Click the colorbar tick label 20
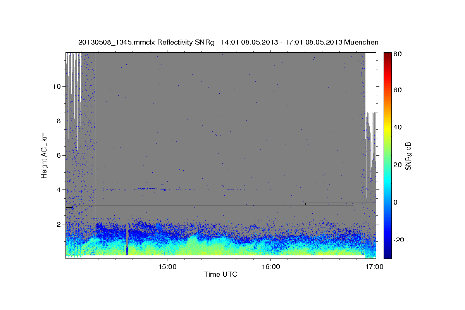 (397, 165)
